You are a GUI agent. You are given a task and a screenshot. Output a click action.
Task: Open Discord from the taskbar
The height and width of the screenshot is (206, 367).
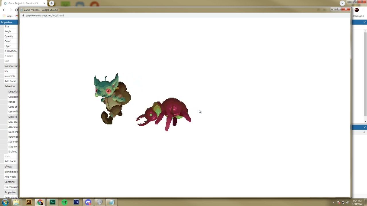pos(88,202)
